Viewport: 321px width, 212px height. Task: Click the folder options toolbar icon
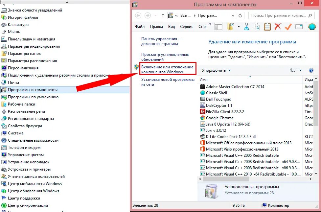tap(231, 27)
